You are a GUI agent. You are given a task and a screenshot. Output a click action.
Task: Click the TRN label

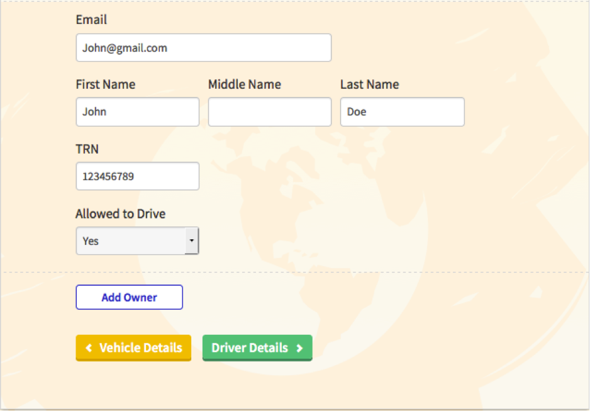[87, 149]
